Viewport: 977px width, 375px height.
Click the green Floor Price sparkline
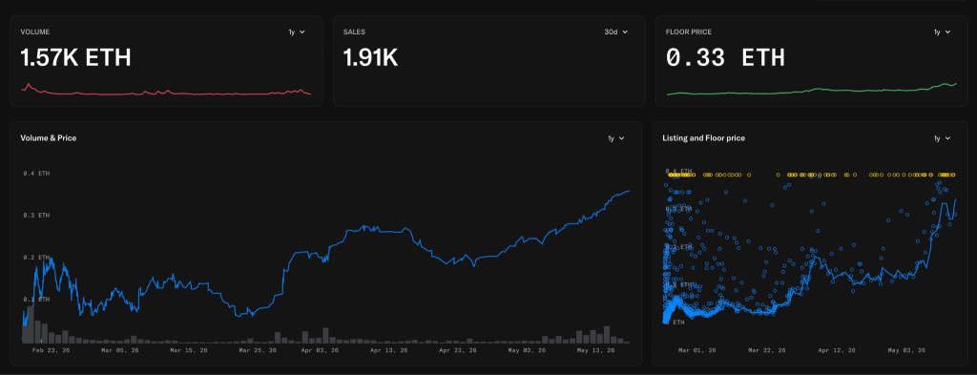[811, 90]
